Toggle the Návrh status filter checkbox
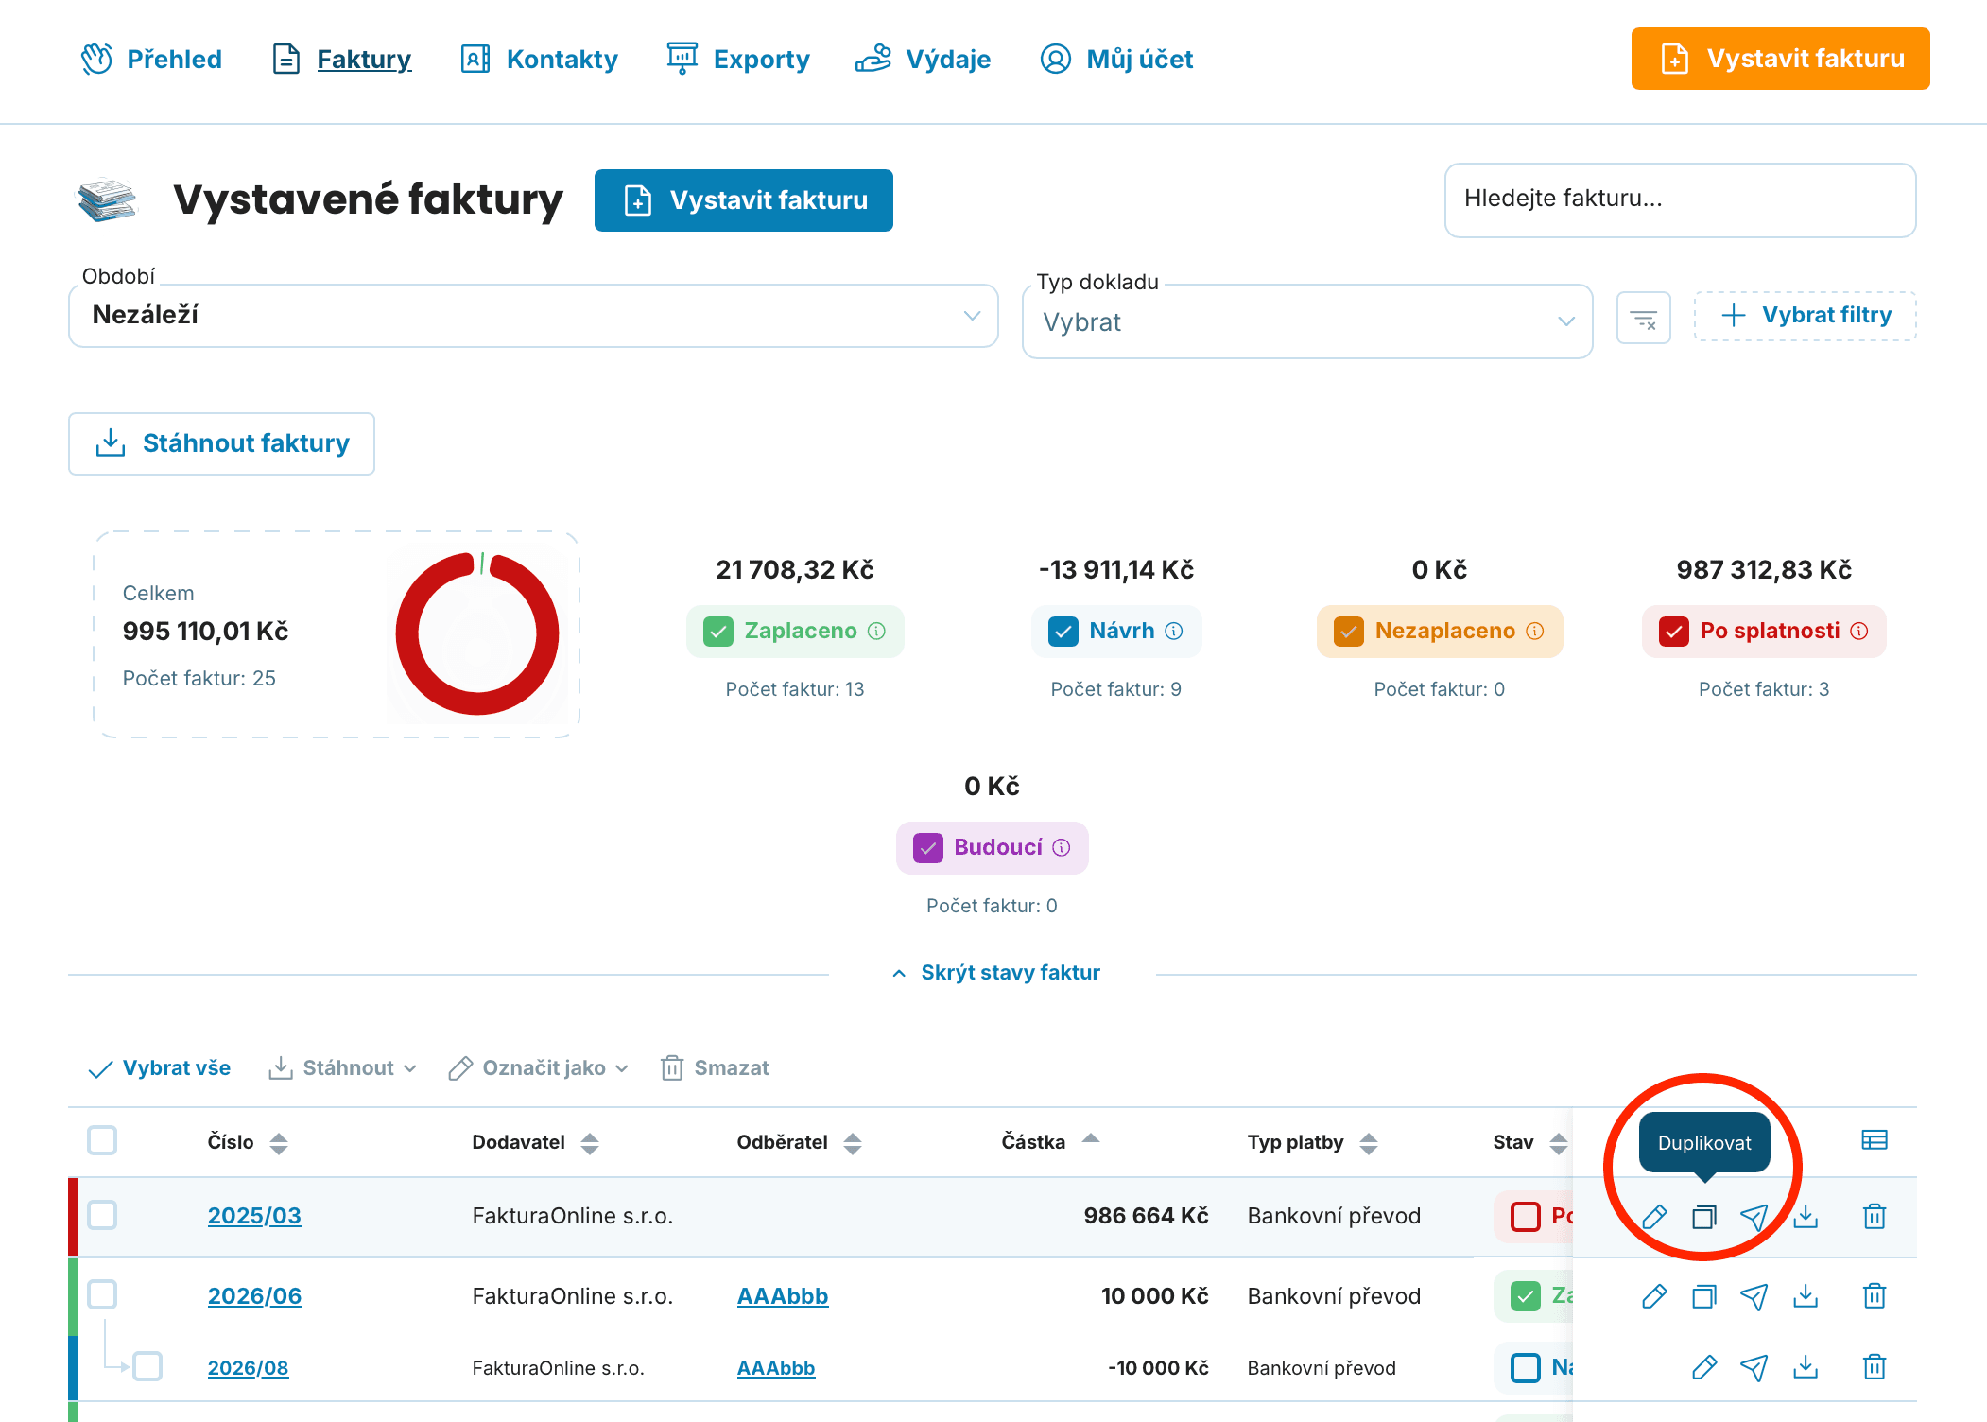This screenshot has height=1422, width=1987. tap(1063, 632)
